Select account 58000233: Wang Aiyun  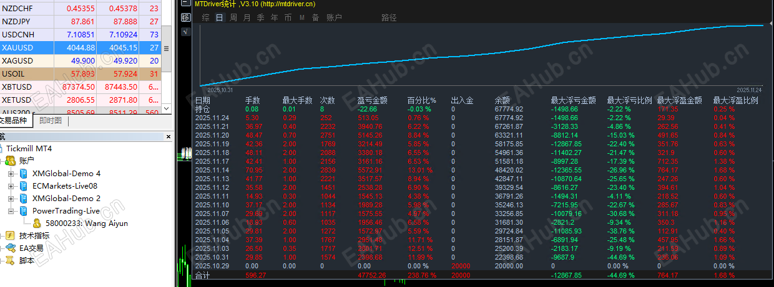[87, 223]
